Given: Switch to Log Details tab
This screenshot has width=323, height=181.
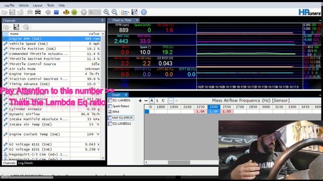Looking at the screenshot, I should click(25, 163).
